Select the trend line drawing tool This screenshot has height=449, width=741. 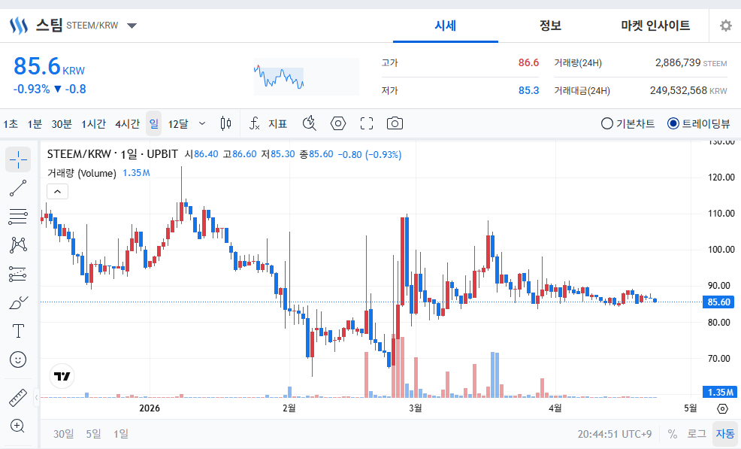coord(18,188)
